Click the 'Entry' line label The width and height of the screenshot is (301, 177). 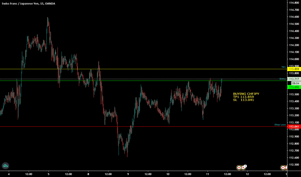coord(283,79)
